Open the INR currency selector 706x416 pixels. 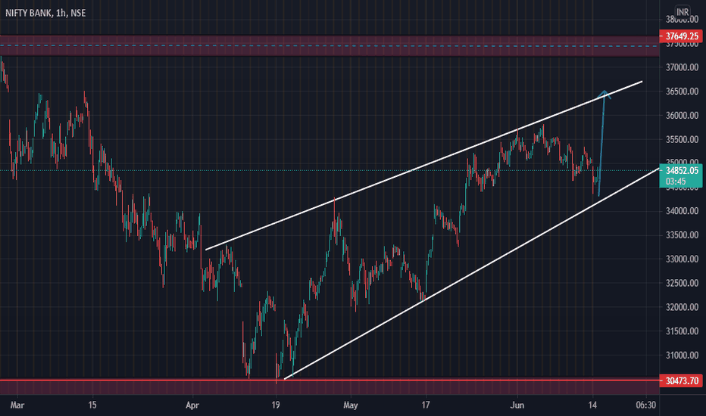(682, 12)
